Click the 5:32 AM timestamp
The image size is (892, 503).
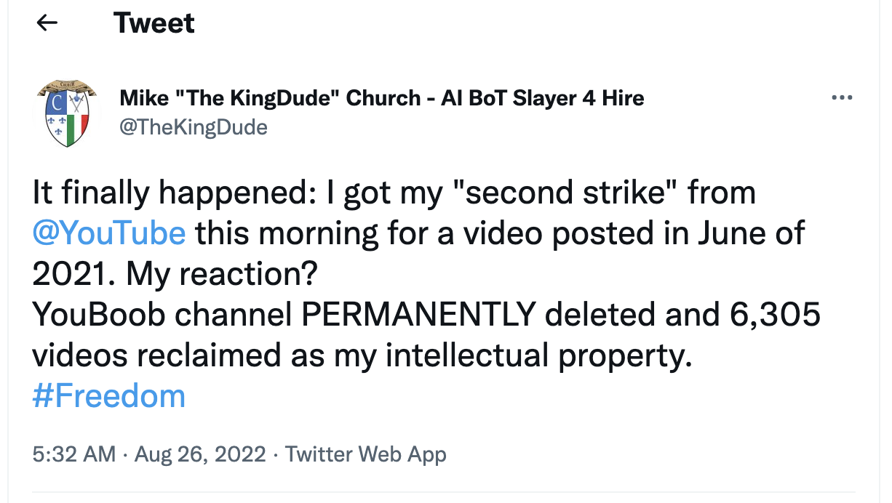[74, 455]
